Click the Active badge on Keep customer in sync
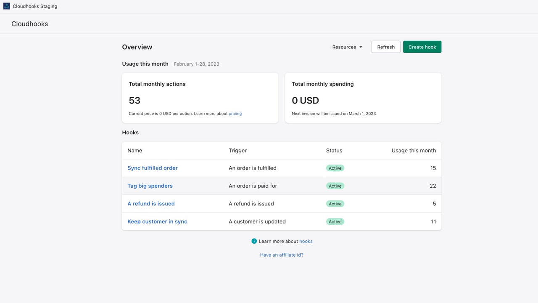Screen dimensions: 538x303 (335, 221)
